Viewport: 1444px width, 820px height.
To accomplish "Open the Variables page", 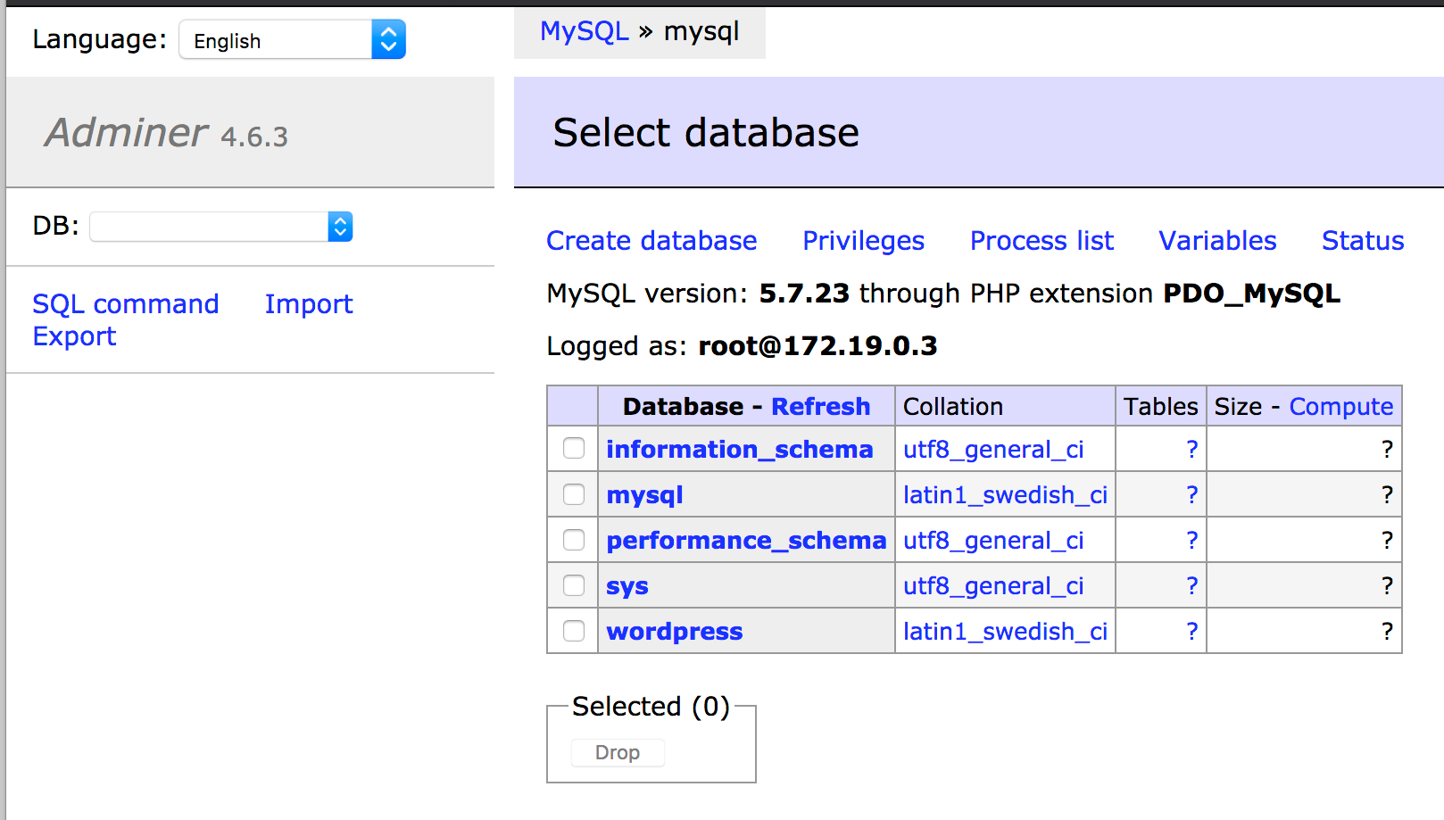I will (1217, 241).
